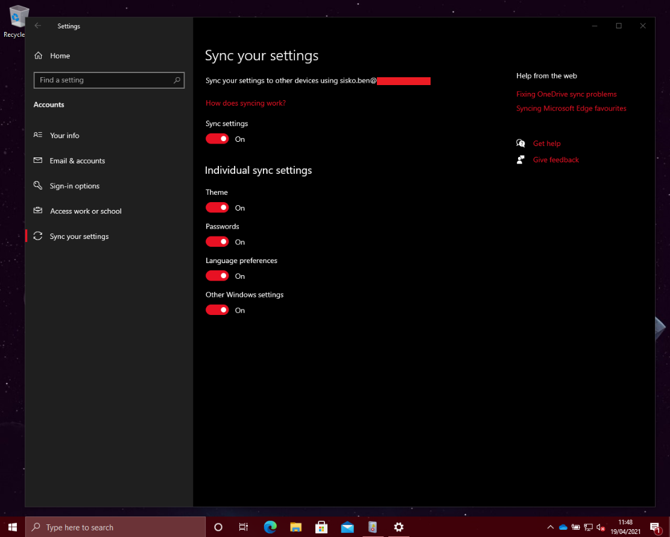Open Microsoft Store from the taskbar
Viewport: 670px width, 537px height.
[x=321, y=527]
